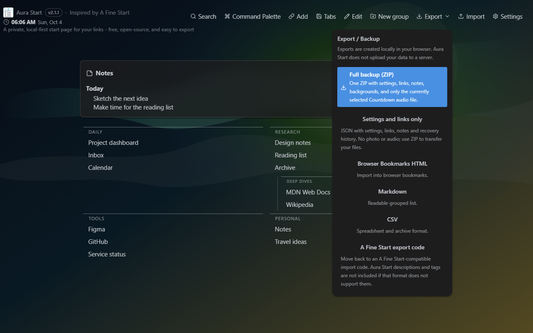Click the command key icon of Command Palette
533x333 pixels.
click(227, 17)
